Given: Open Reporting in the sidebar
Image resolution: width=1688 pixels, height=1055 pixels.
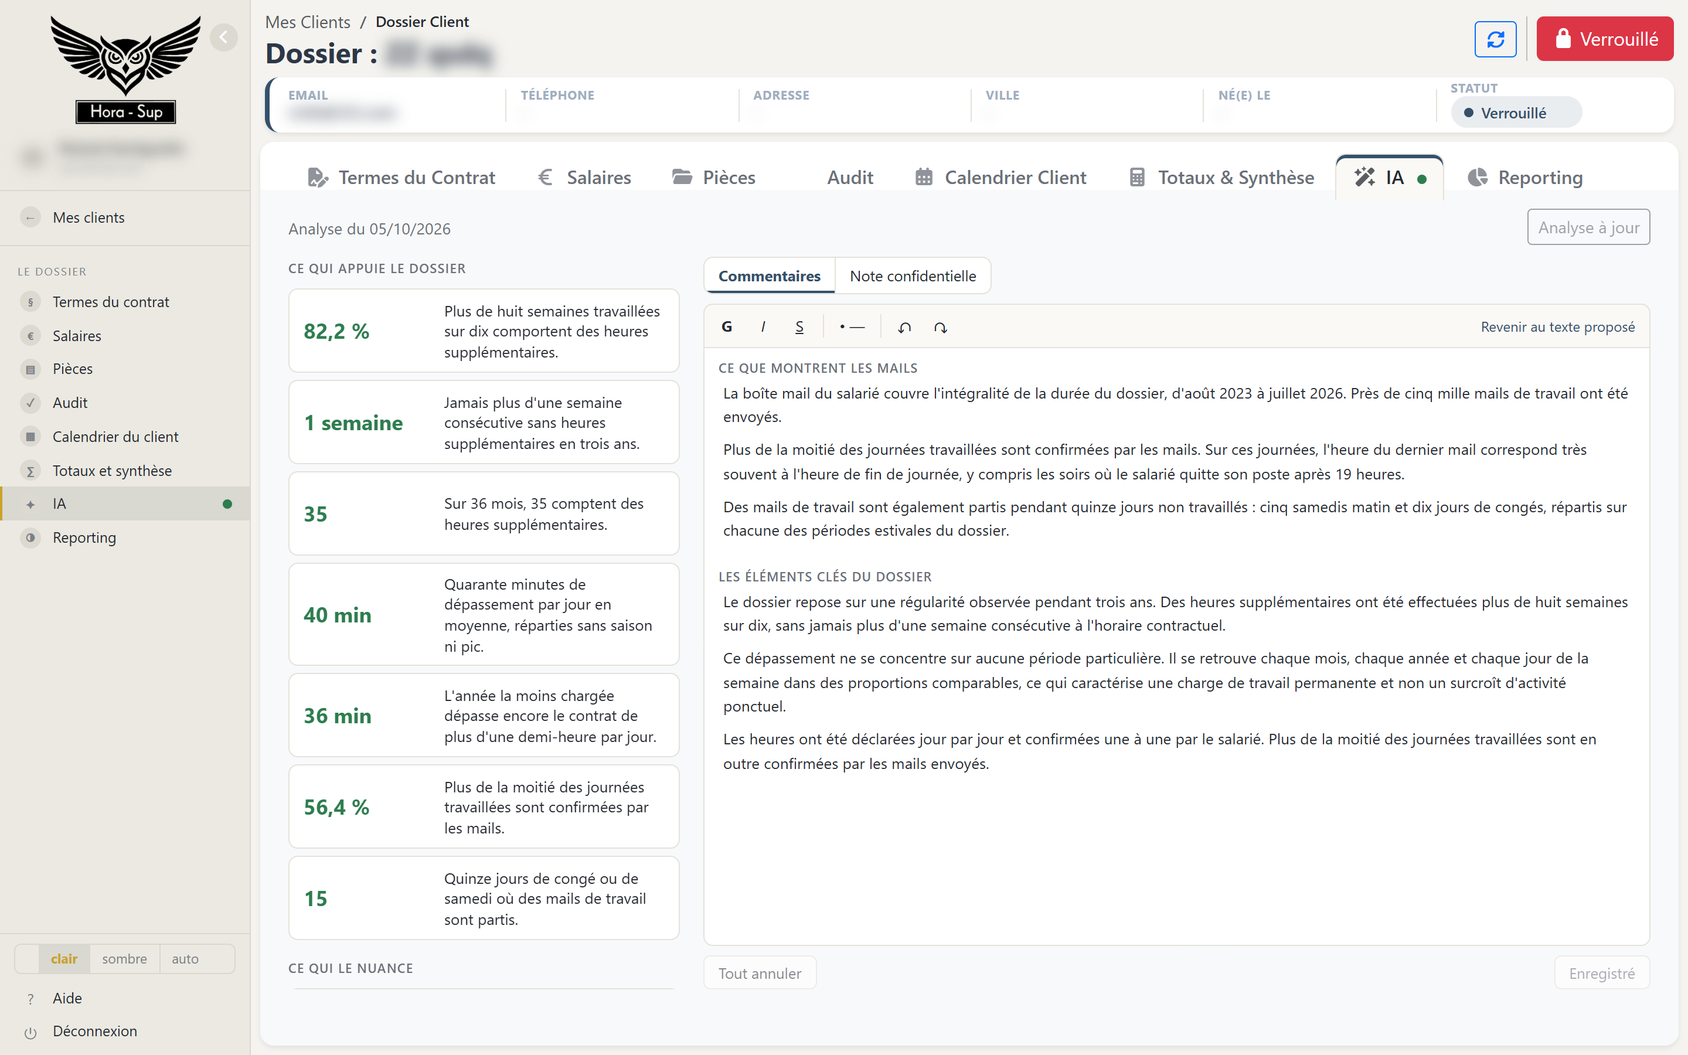Looking at the screenshot, I should click(x=125, y=537).
